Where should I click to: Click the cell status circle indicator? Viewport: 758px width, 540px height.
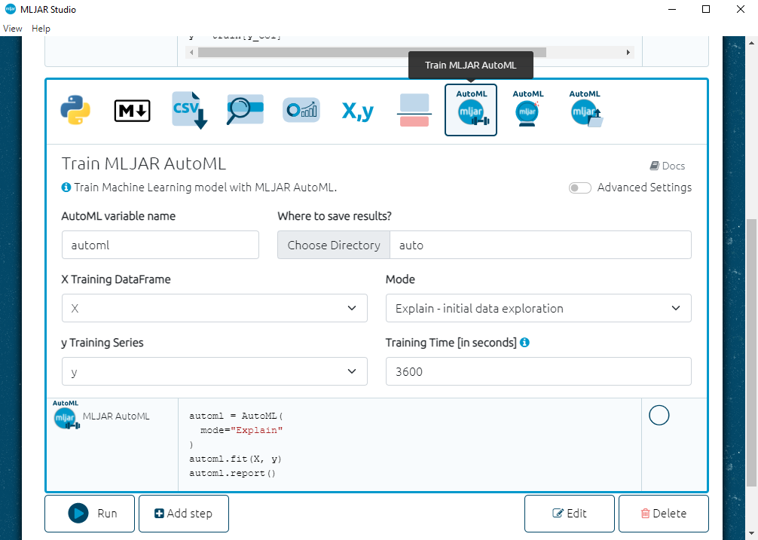(659, 416)
